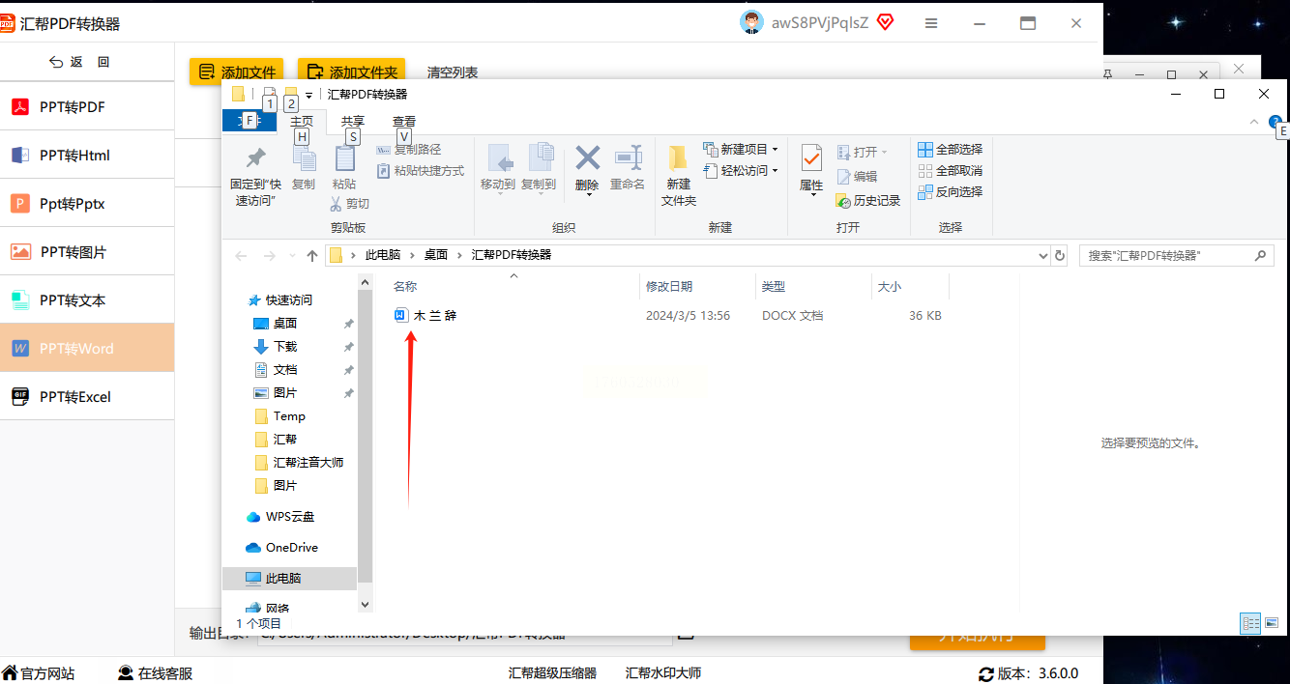This screenshot has width=1290, height=684.
Task: Expand the address bar history dropdown
Action: pyautogui.click(x=1042, y=256)
